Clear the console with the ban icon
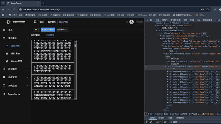Image resolution: width=221 pixels, height=124 pixels. point(151,122)
